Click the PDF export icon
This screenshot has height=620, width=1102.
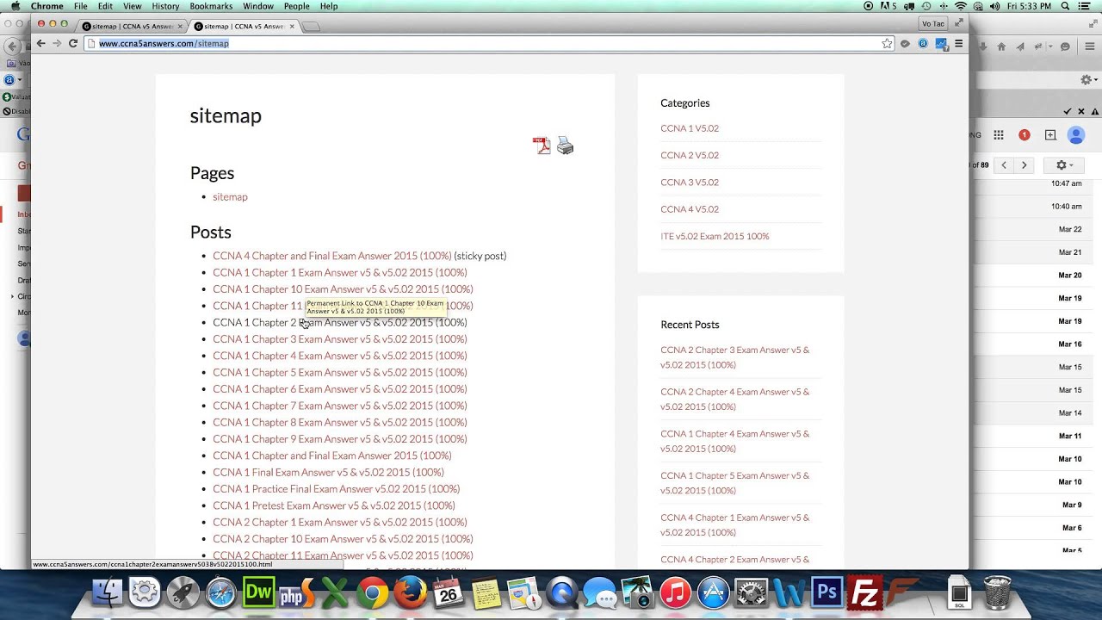541,146
